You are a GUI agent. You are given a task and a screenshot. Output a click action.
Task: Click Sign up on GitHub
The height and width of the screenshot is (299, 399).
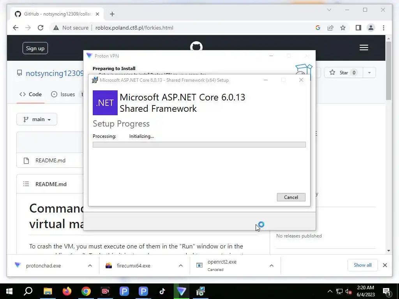click(35, 48)
